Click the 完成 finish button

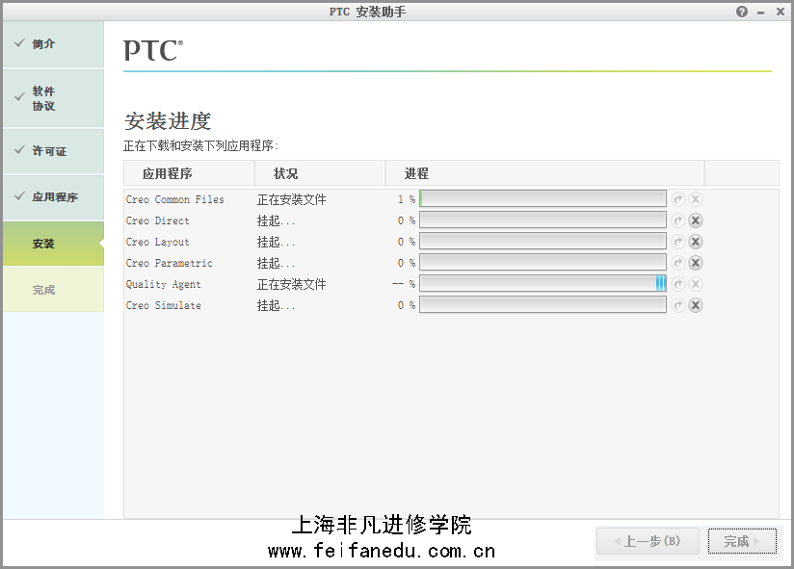pos(742,541)
